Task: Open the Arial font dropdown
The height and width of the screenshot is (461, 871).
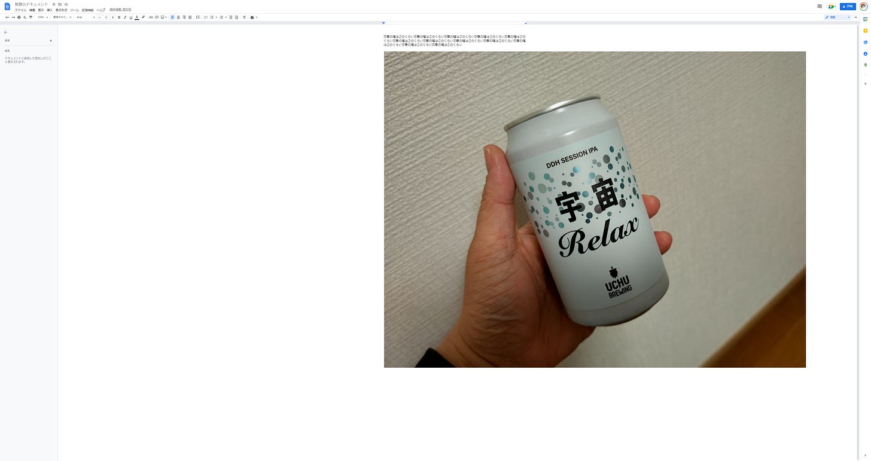Action: pos(86,17)
